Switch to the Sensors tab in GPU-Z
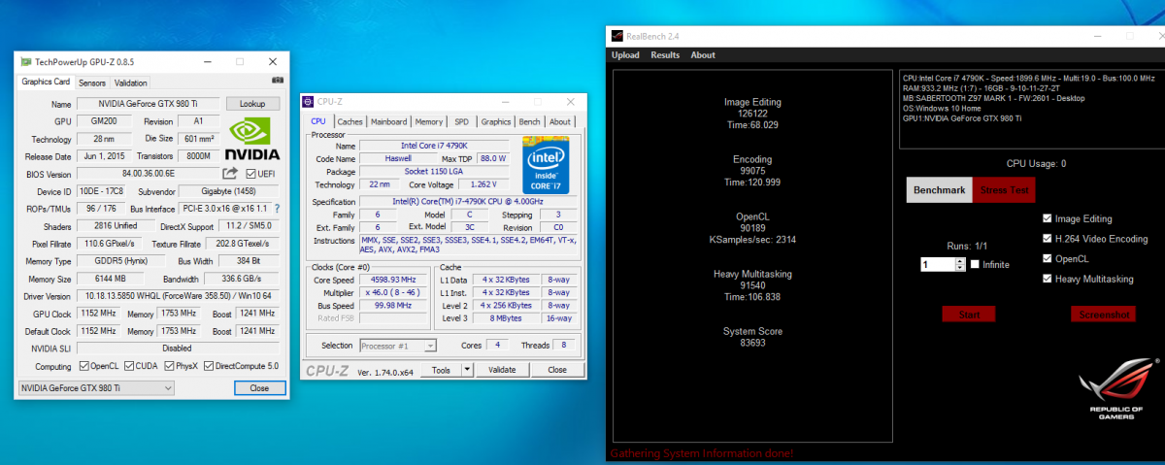The height and width of the screenshot is (465, 1165). coord(92,83)
